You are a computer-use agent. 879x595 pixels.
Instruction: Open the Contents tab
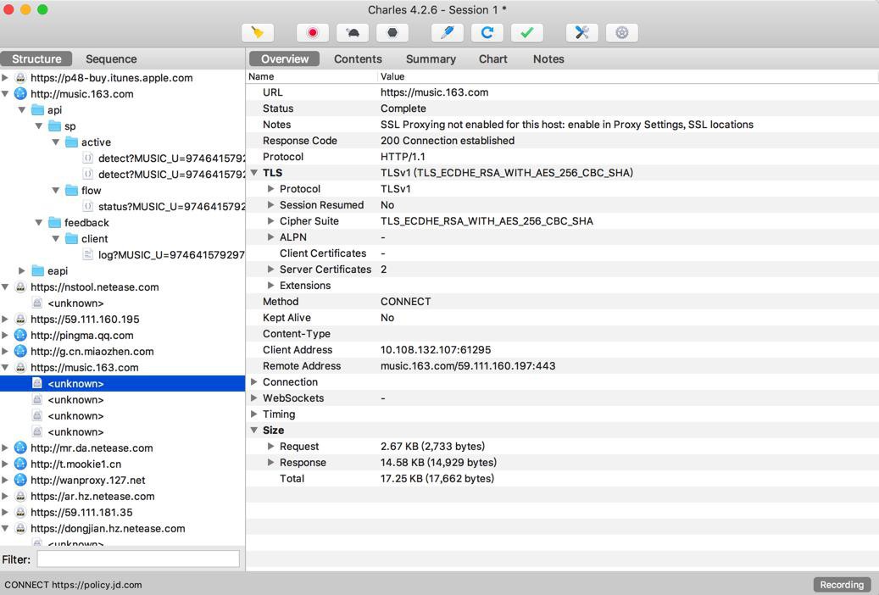tap(358, 58)
